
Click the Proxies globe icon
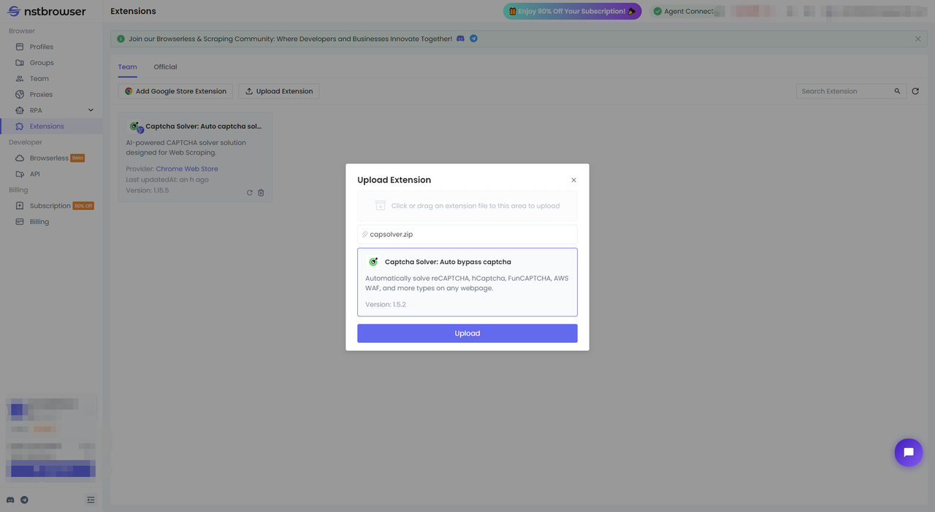(20, 95)
